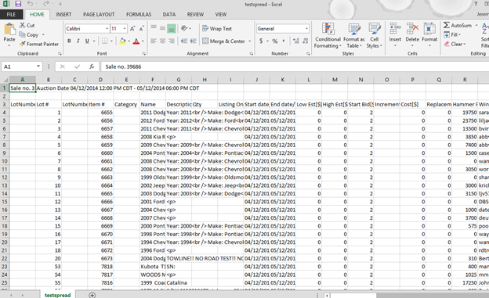Bottom align cell contents
This screenshot has width=489, height=298.
pos(171,28)
